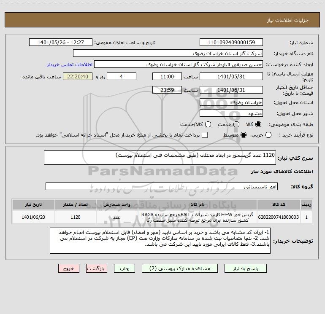Choose the متوسط purchase type radio
Viewport: 325px width, 314px height.
(x=244, y=135)
